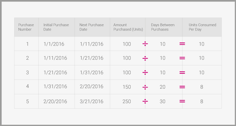Screen dimensions: 236x126
Task: Select the division symbol in purchase row 2
Action: (145, 58)
